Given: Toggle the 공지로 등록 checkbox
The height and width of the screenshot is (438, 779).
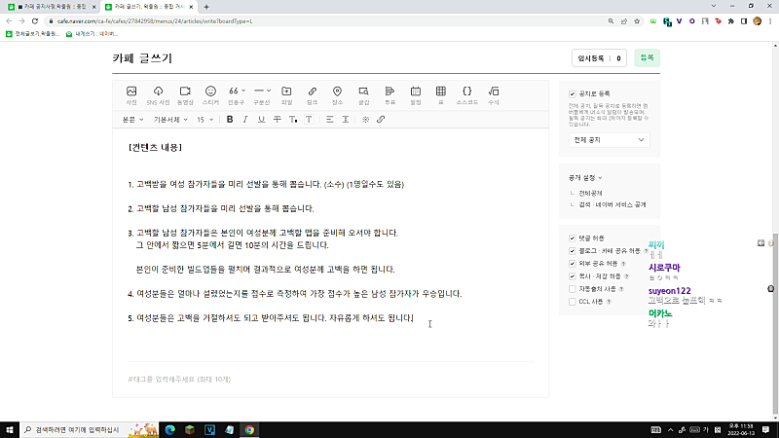Looking at the screenshot, I should [x=573, y=93].
